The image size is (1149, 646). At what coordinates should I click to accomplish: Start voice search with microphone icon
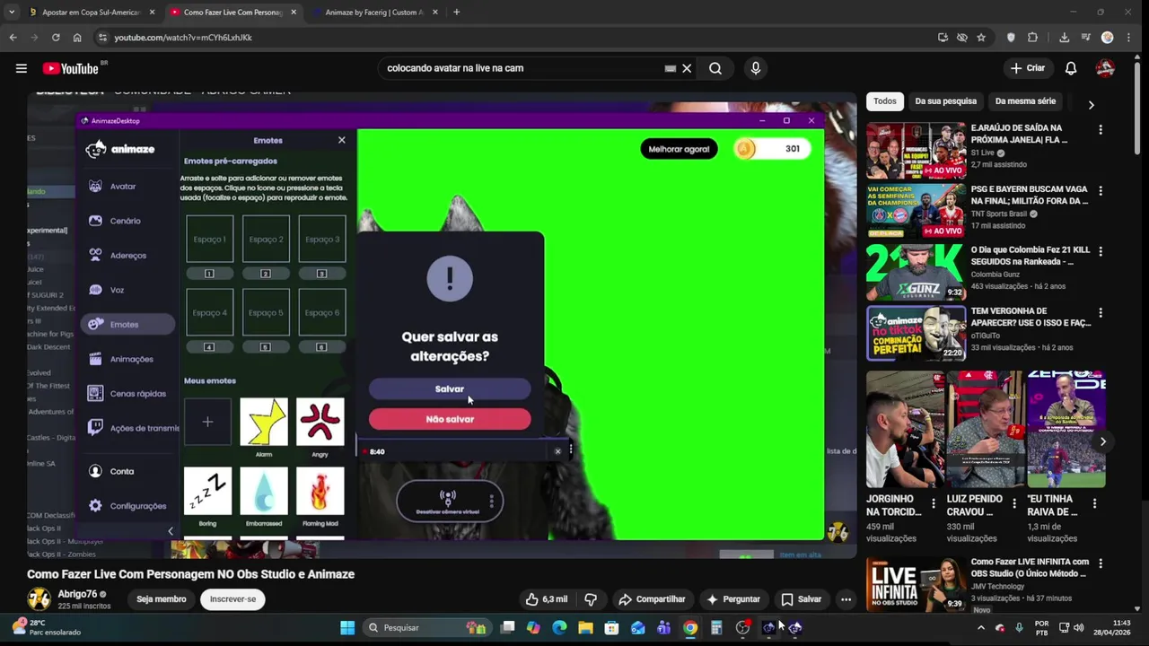tap(755, 68)
